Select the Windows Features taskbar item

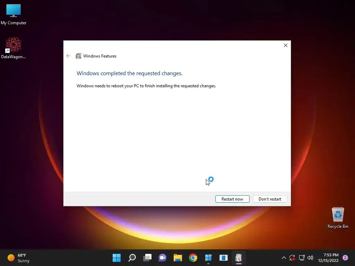[x=239, y=258]
